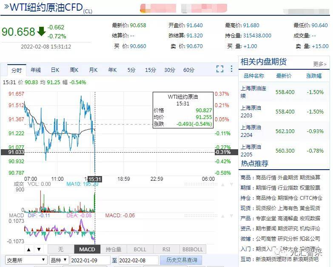Screen dimensions: 333x267
Task: Select the 30分 interval tab
Action: (170, 70)
